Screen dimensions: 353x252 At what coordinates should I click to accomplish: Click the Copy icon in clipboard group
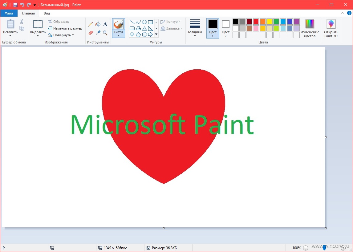[22, 28]
